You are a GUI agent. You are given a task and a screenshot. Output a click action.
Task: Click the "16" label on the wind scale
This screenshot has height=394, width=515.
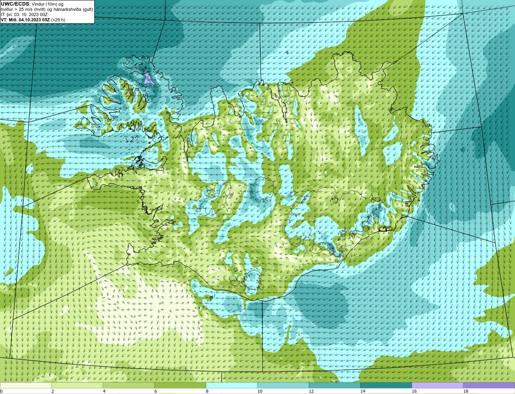click(414, 391)
